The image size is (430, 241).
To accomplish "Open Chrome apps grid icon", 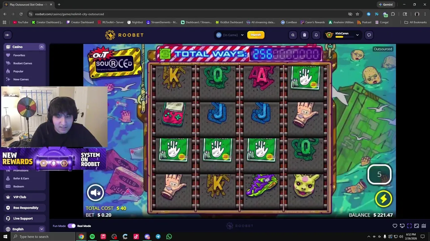I will tap(4, 22).
